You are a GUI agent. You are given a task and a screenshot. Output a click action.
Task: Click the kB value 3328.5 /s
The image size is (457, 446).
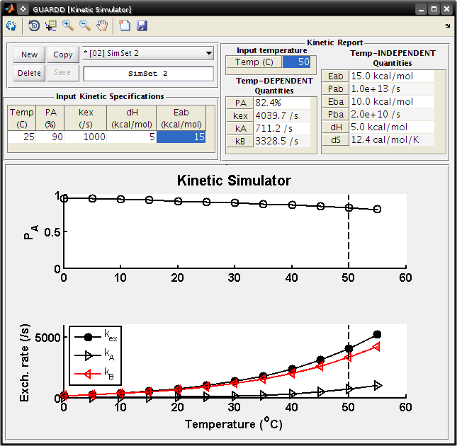(x=282, y=141)
